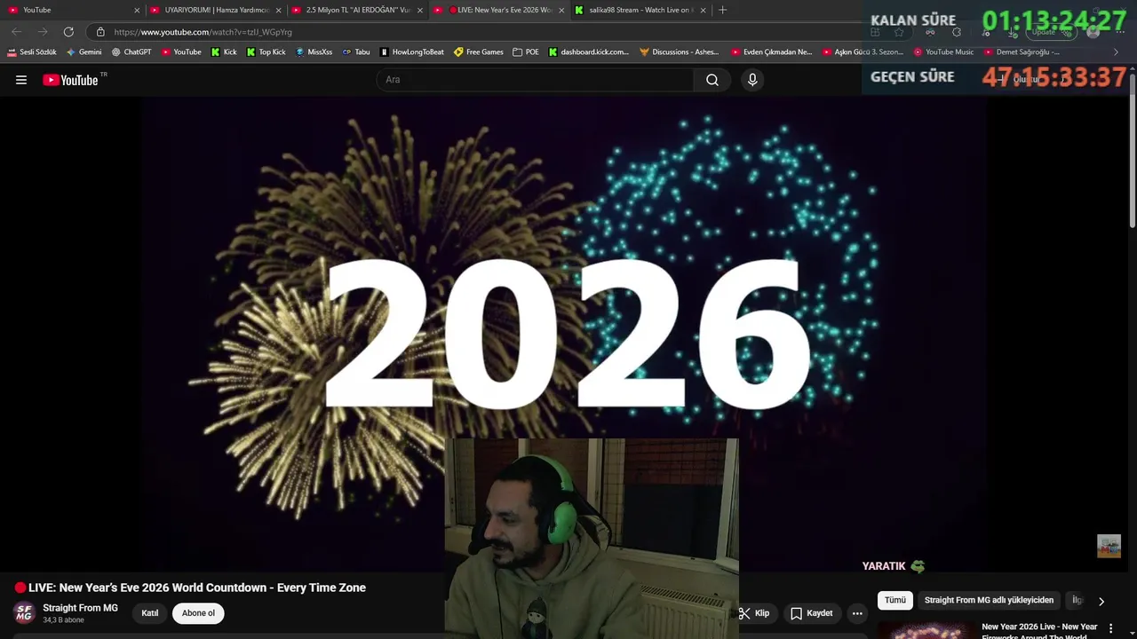Select the youtube.com URL in address bar
The width and height of the screenshot is (1137, 639).
(203, 32)
